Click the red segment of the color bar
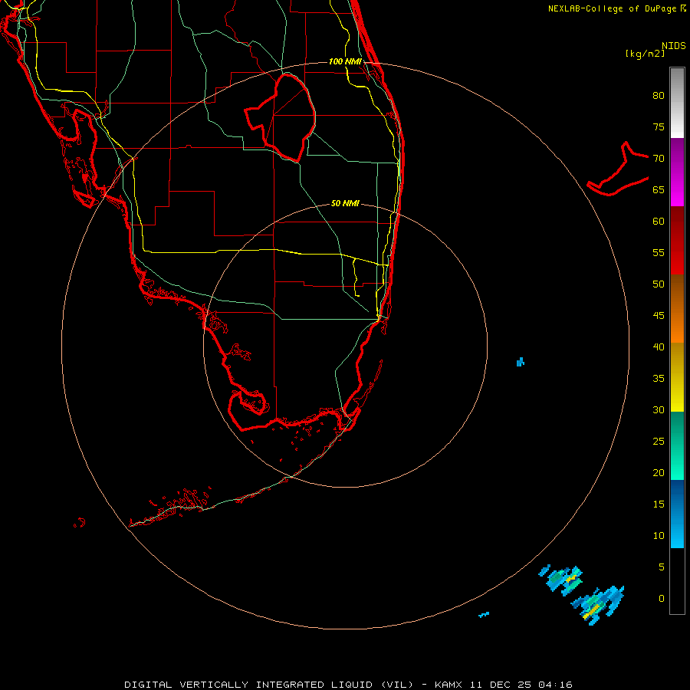This screenshot has height=690, width=690. 677,240
